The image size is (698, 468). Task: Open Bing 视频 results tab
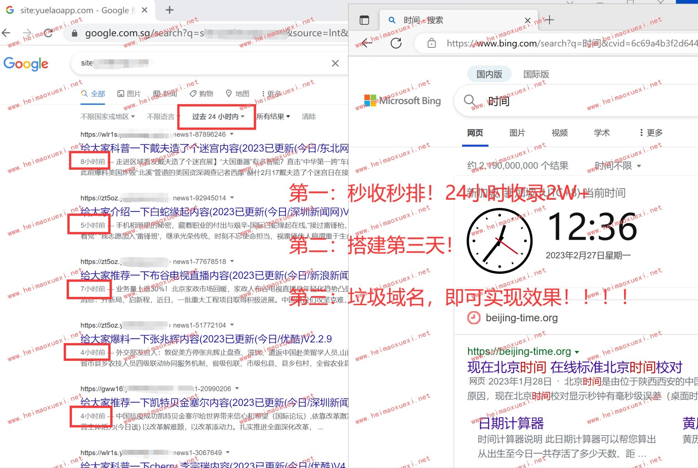[559, 133]
